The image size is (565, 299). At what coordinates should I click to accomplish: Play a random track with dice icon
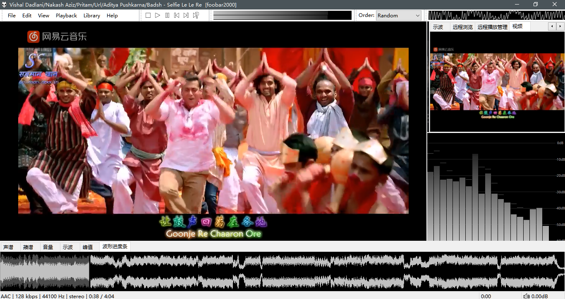click(x=196, y=15)
